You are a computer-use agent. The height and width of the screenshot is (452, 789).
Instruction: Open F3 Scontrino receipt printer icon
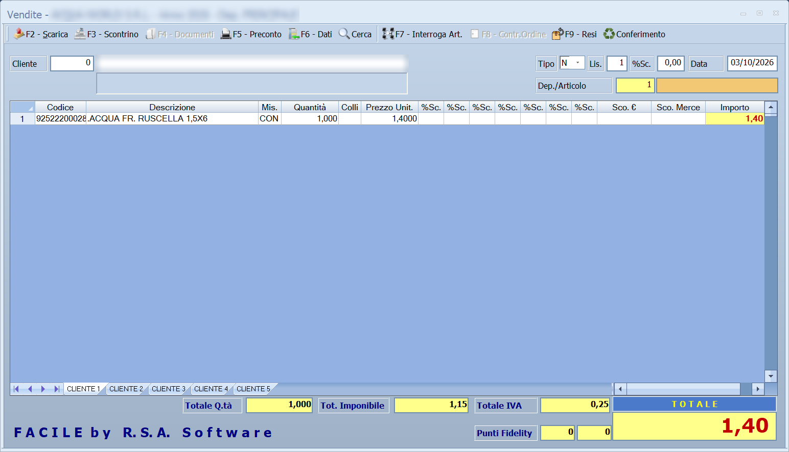pyautogui.click(x=80, y=34)
